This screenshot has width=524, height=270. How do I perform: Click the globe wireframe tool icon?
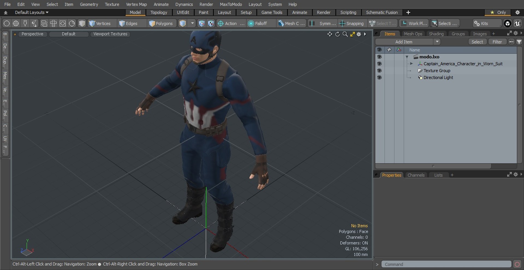coord(16,23)
